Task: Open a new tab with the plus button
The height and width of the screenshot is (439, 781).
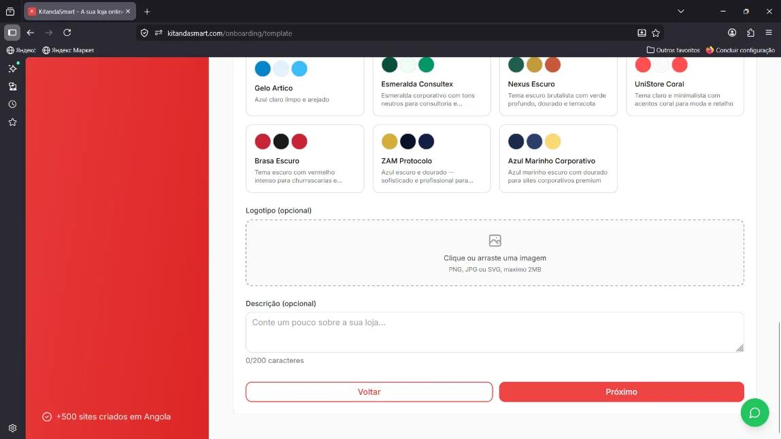Action: click(147, 12)
